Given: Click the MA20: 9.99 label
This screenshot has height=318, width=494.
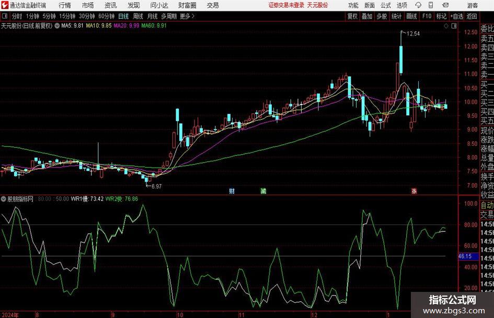Looking at the screenshot, I should click(127, 26).
